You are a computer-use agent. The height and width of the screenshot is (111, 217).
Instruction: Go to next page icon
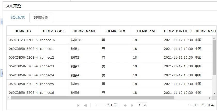coord(125,105)
